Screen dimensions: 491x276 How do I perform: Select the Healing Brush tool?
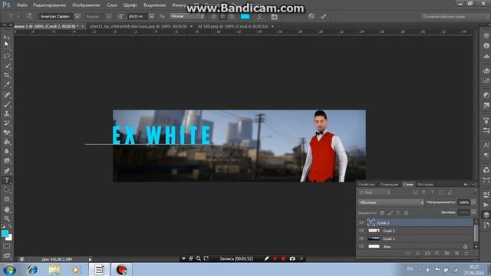point(7,94)
